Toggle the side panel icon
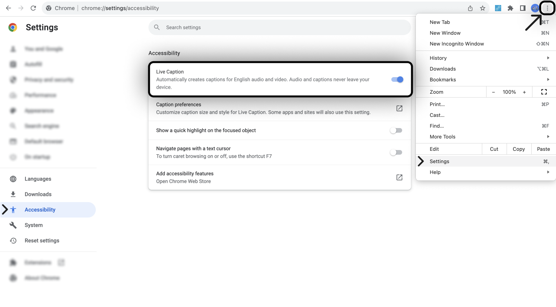 coord(522,8)
